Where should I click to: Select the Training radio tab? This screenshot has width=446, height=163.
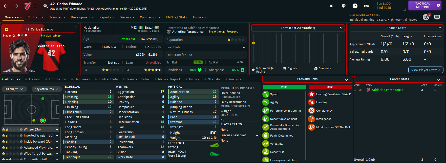click(34, 79)
